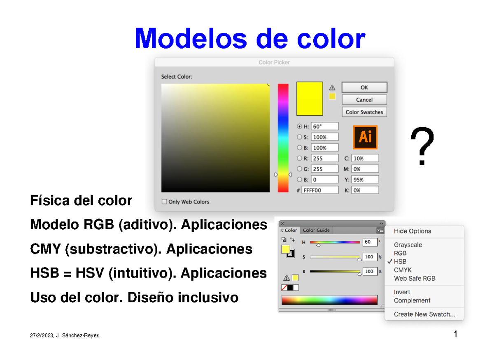
Task: Click the FFFF00 hex value field
Action: pyautogui.click(x=320, y=189)
